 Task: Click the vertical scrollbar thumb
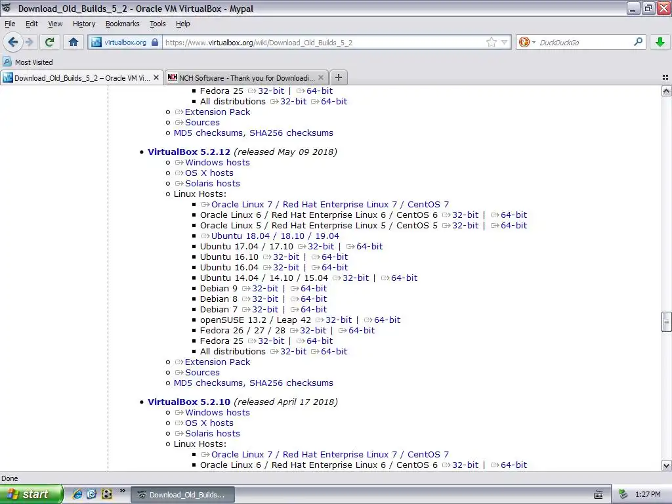click(x=666, y=322)
